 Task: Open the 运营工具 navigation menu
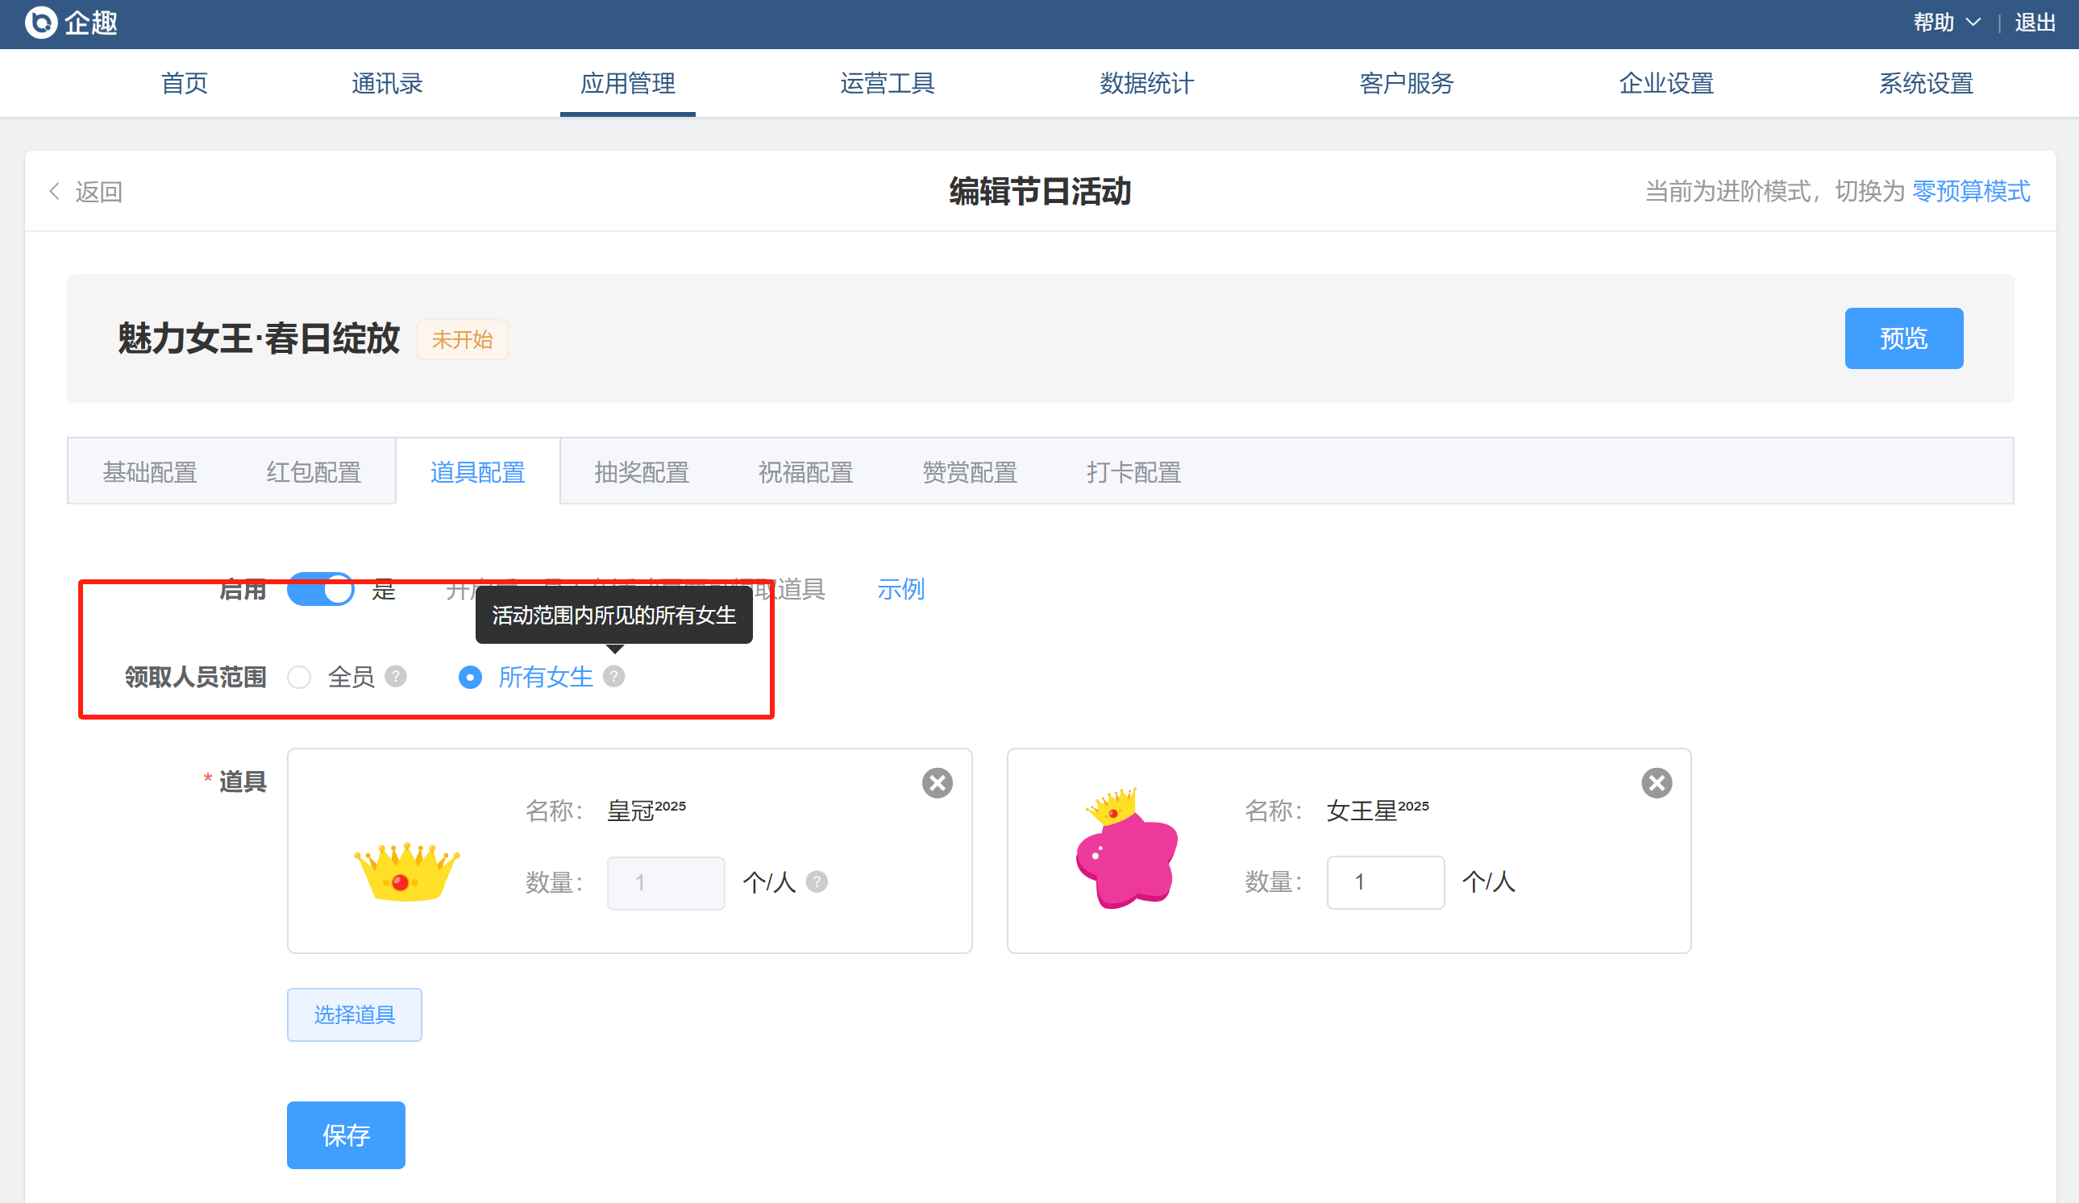887,83
